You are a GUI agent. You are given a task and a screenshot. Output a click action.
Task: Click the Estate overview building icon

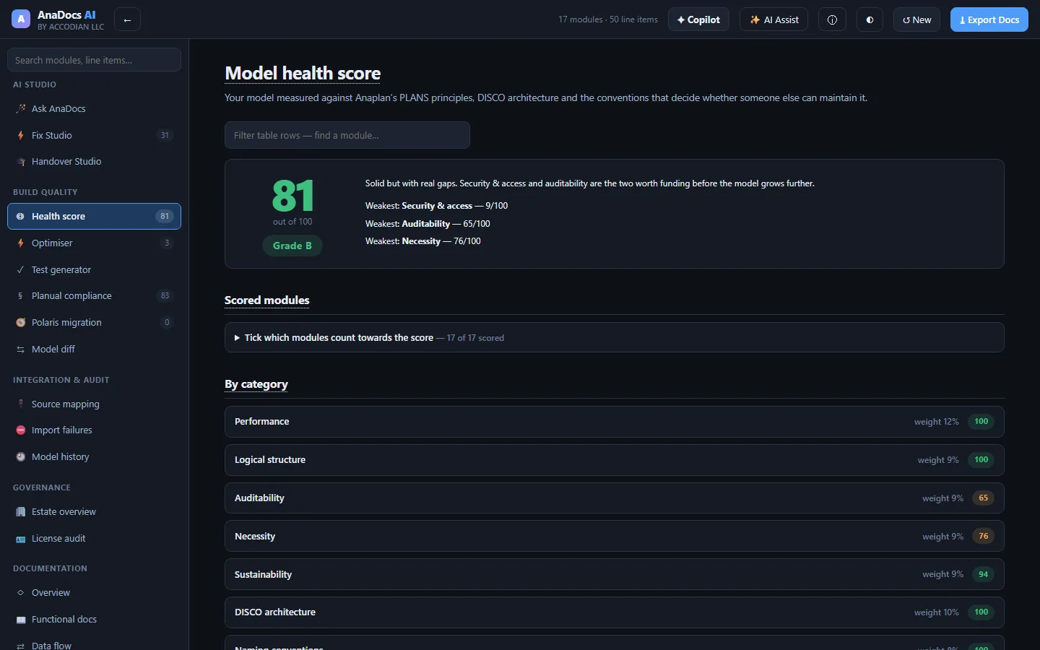(21, 512)
